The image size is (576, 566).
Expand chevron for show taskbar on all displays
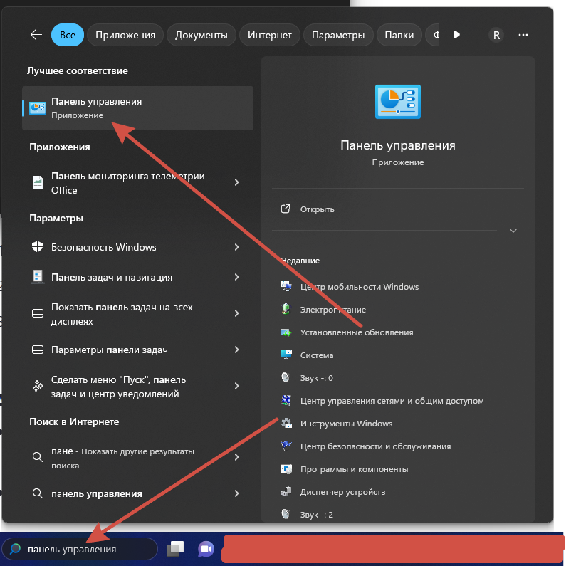point(237,313)
